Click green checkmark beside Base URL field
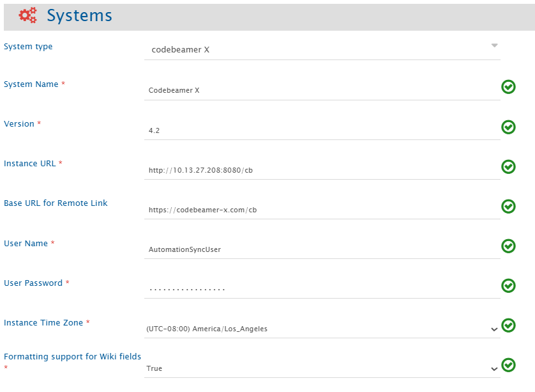This screenshot has width=535, height=392. coord(508,207)
